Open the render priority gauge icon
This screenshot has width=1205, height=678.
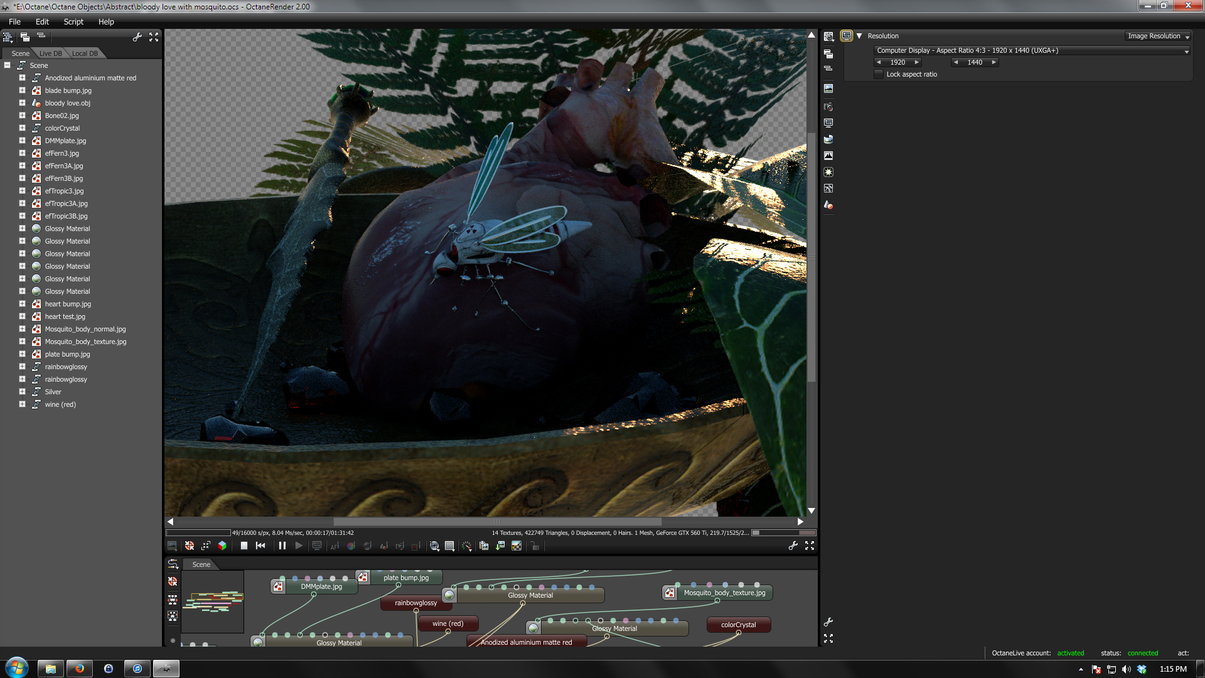pyautogui.click(x=467, y=546)
